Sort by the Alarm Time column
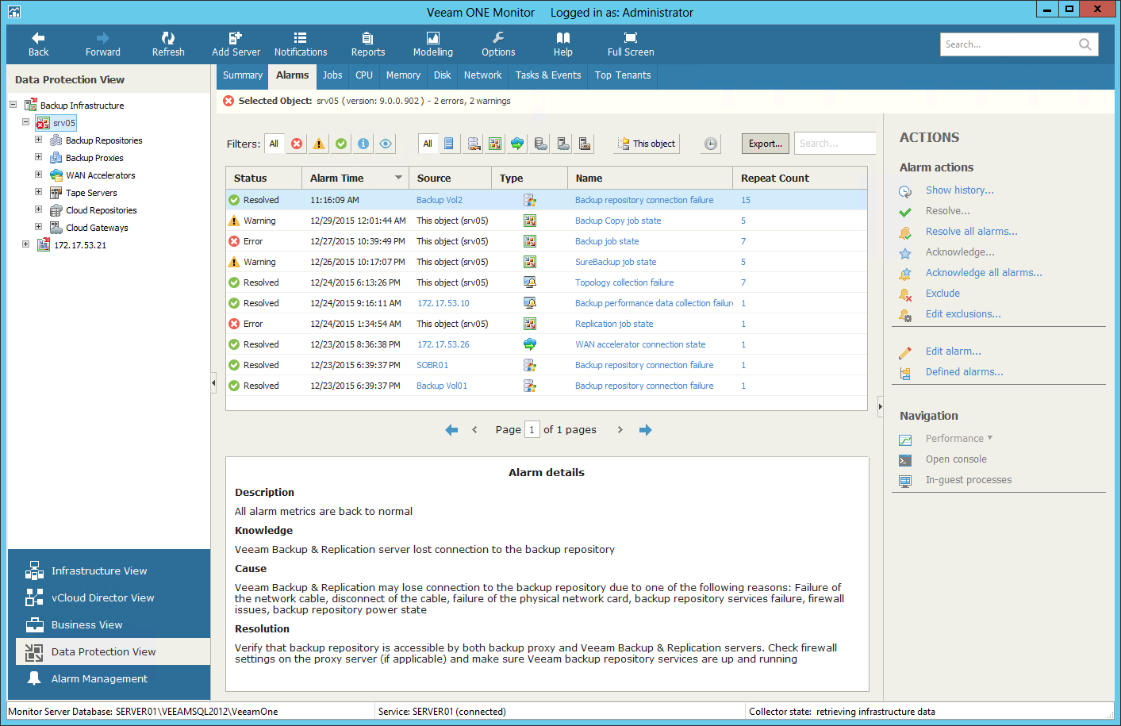The width and height of the screenshot is (1121, 726). (355, 179)
